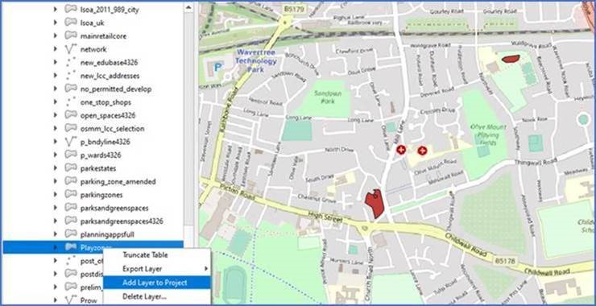Select the p_bndyline4326 layer name
This screenshot has height=306, width=596.
click(106, 142)
